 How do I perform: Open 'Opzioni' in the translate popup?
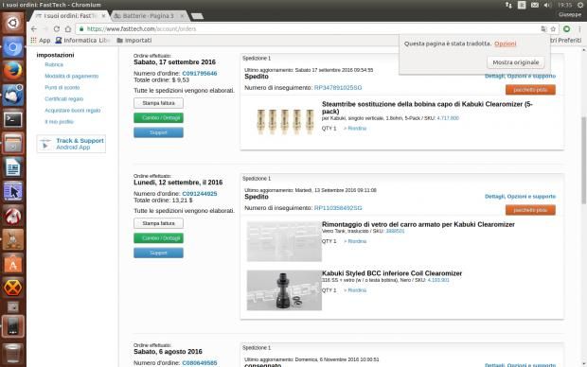[x=505, y=44]
